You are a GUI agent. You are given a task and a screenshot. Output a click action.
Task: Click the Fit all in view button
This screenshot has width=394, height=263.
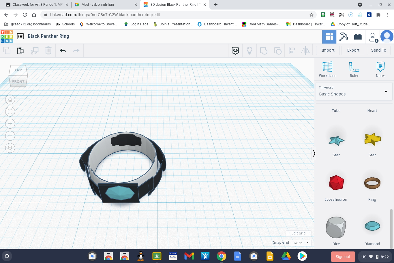10,112
